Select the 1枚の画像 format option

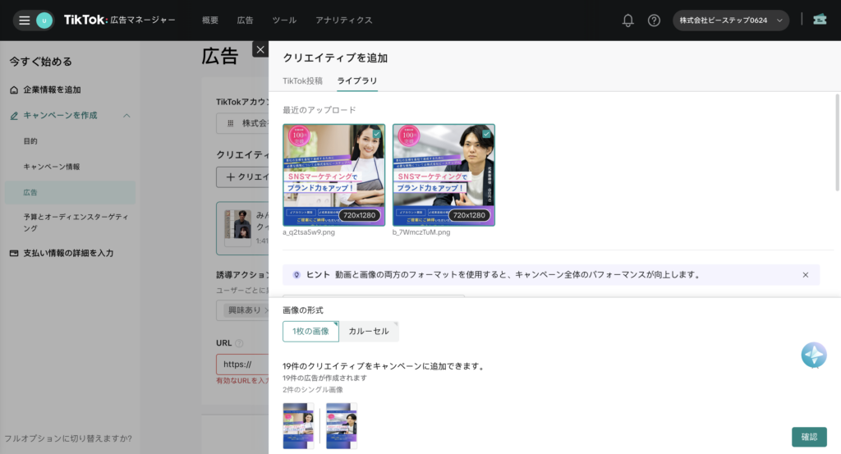(x=310, y=331)
